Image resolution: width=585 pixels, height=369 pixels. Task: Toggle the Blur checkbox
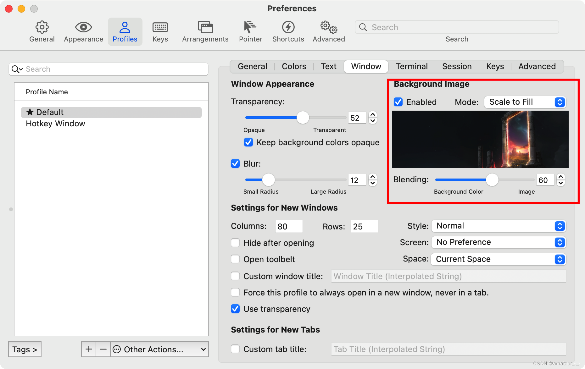tap(235, 164)
